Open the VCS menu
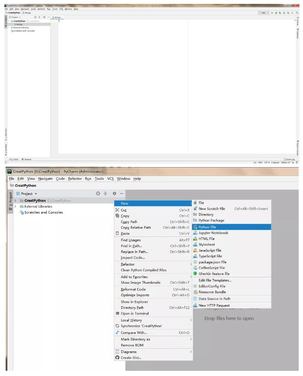Screen dimensions: 303x376 click(110, 178)
